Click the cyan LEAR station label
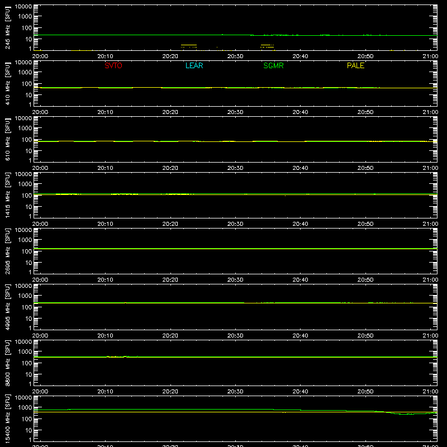The width and height of the screenshot is (447, 447). [x=194, y=65]
